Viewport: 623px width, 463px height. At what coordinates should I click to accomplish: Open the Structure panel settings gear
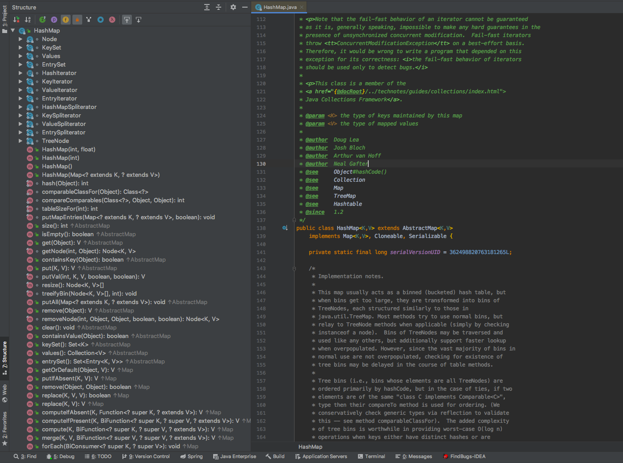click(233, 7)
